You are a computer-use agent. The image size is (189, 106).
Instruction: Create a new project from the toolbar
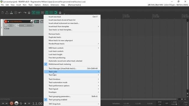point(3,12)
